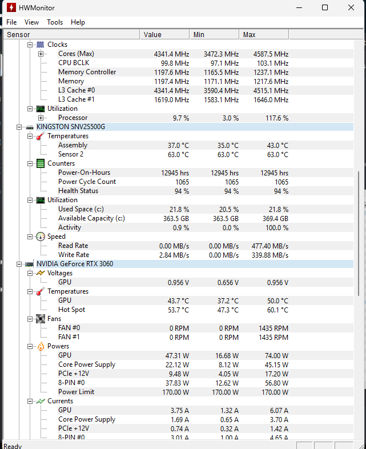Click the Kingston drive icon
This screenshot has width=366, height=449.
tap(30, 127)
